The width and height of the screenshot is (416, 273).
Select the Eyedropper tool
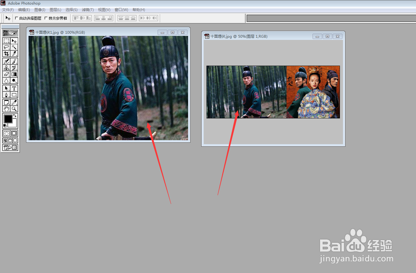point(14,102)
